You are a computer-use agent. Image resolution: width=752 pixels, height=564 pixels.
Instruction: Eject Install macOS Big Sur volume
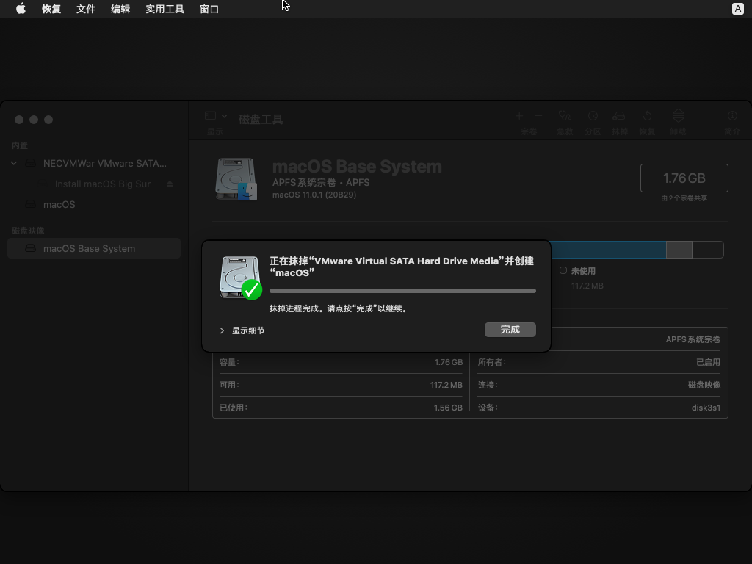(x=170, y=184)
